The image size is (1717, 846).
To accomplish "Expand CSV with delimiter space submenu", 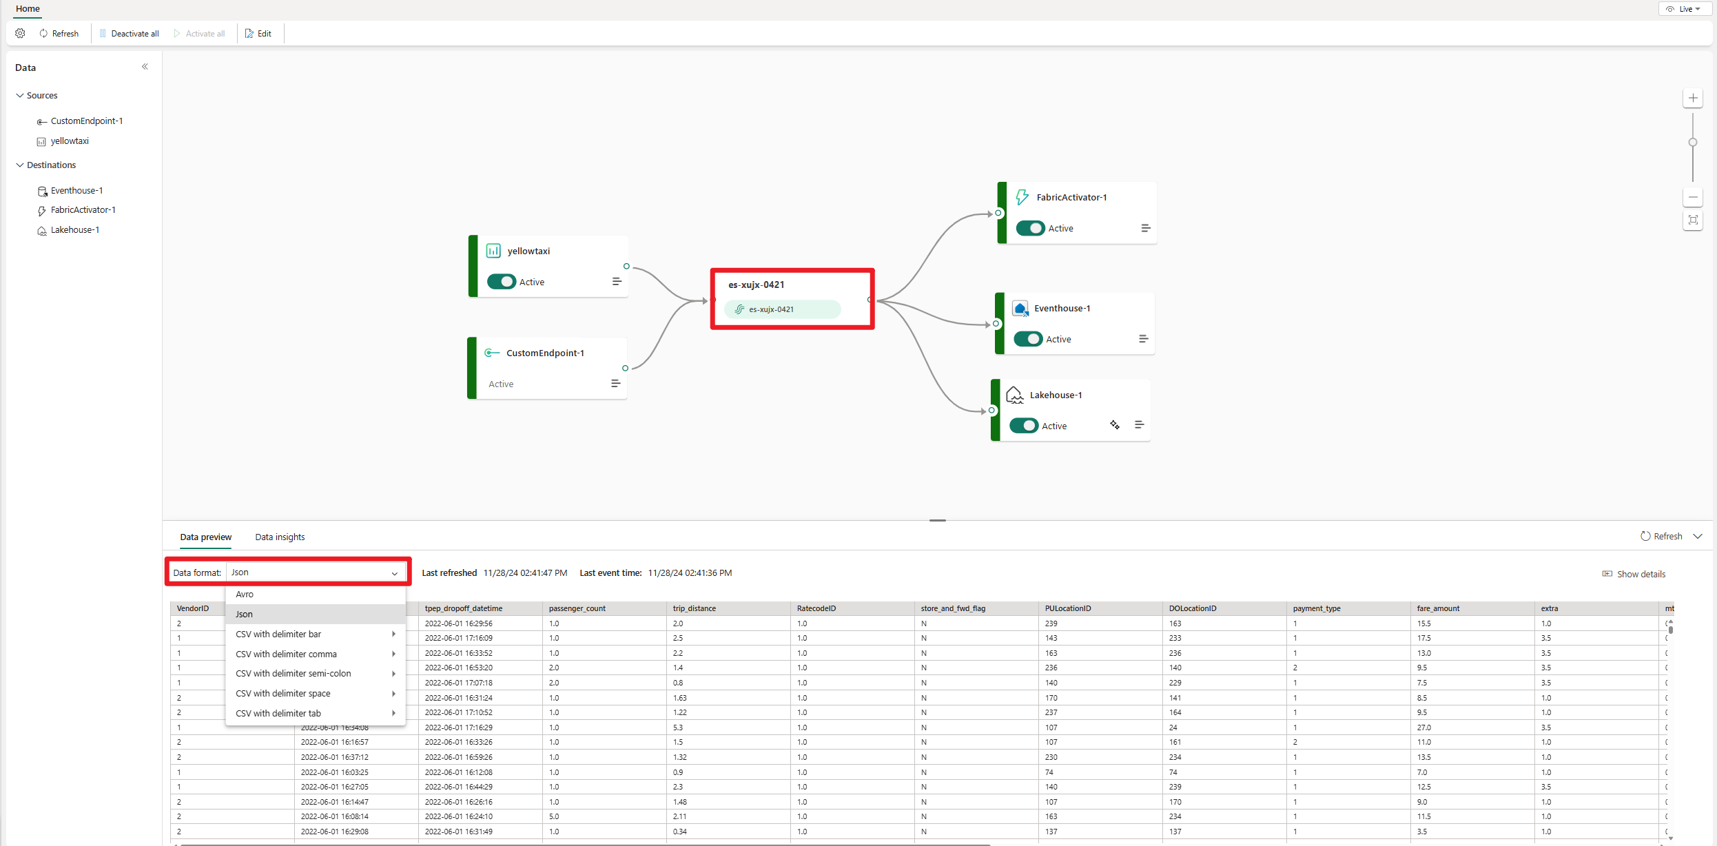I will click(x=316, y=693).
